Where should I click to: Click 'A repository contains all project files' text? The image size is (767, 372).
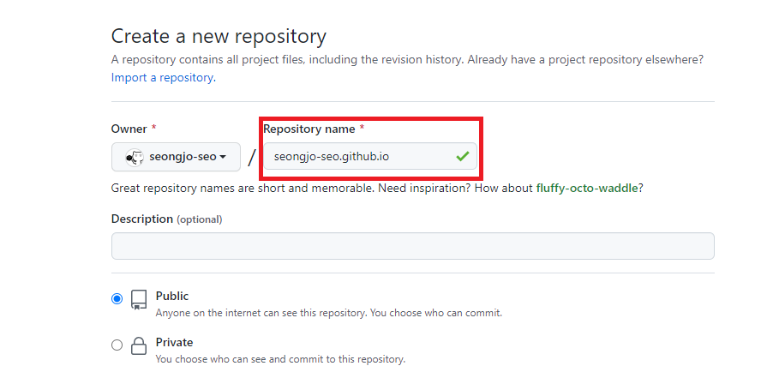click(407, 60)
